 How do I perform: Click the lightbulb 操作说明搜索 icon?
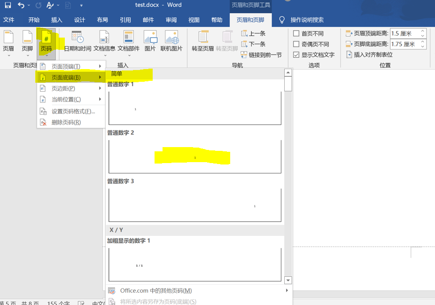point(282,20)
